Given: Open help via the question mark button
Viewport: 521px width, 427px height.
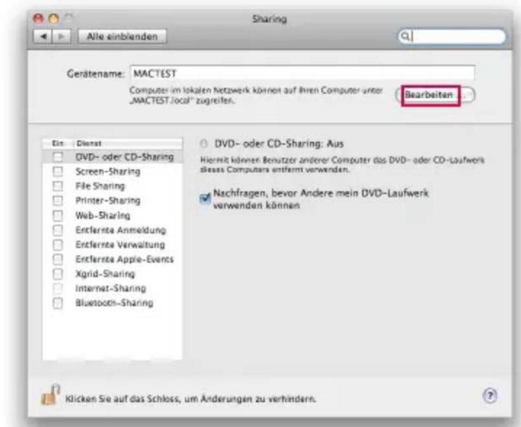Looking at the screenshot, I should [490, 396].
